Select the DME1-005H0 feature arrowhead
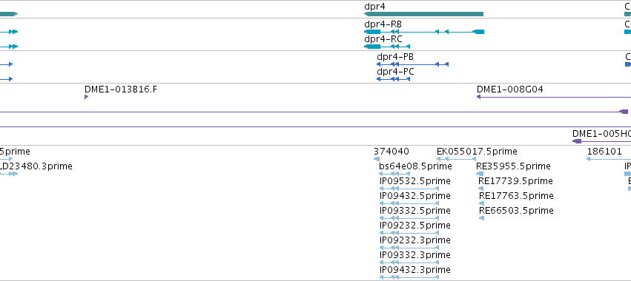The height and width of the screenshot is (281, 631). coord(577,141)
